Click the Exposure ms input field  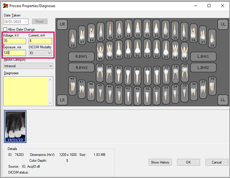(x=15, y=53)
